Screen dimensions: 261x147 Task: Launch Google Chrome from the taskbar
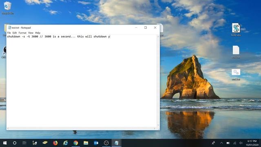click(76, 143)
